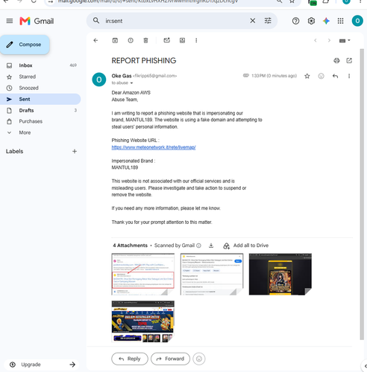The width and height of the screenshot is (367, 372).
Task: Click the Compose button
Action: (25, 45)
